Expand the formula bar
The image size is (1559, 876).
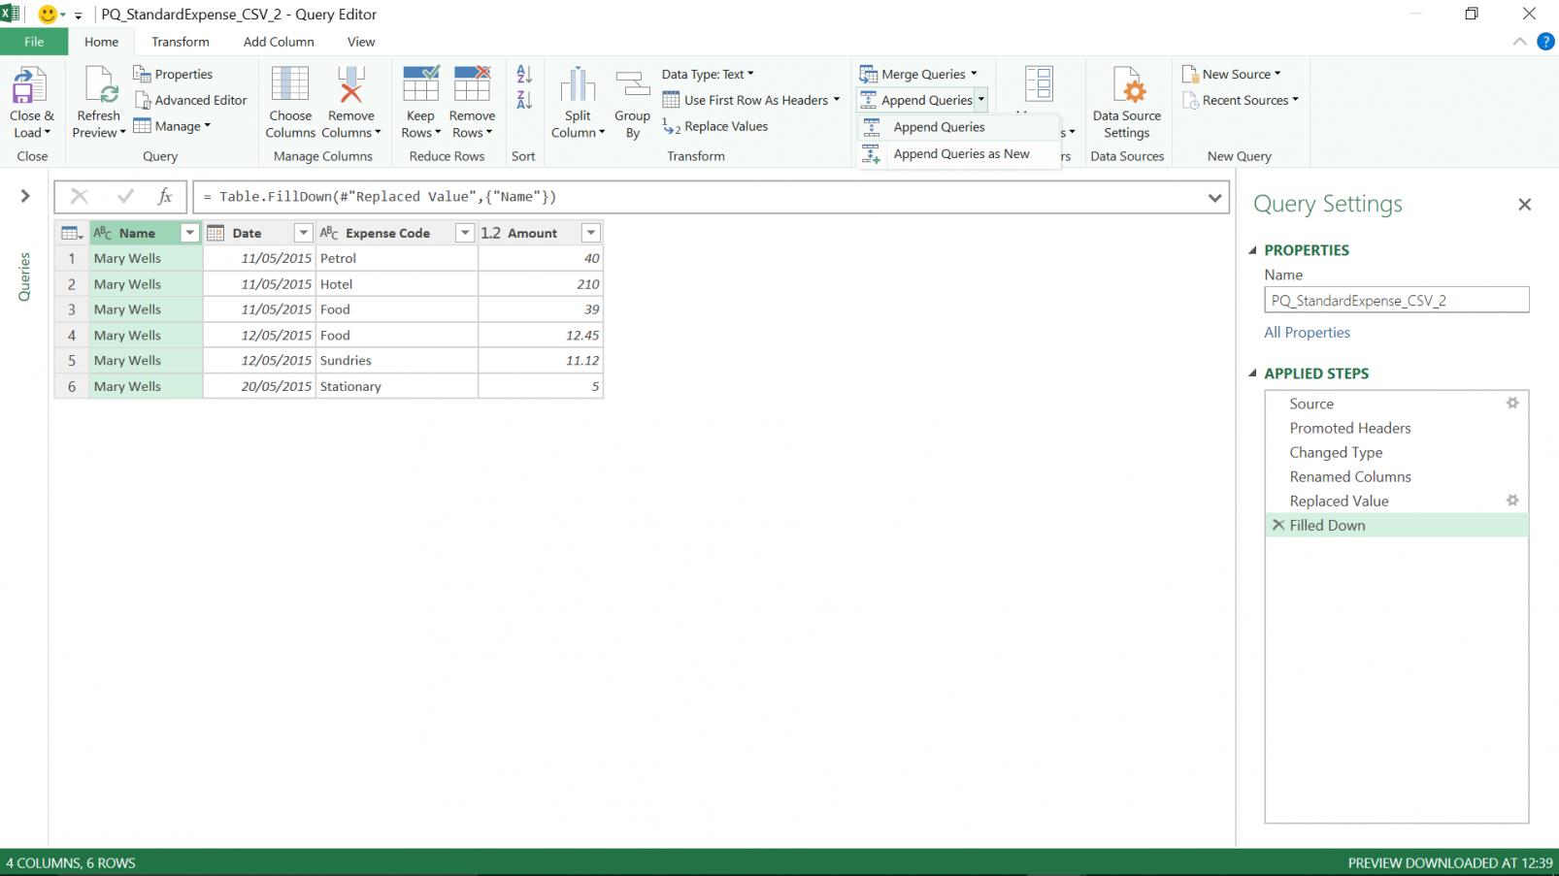pos(1214,197)
